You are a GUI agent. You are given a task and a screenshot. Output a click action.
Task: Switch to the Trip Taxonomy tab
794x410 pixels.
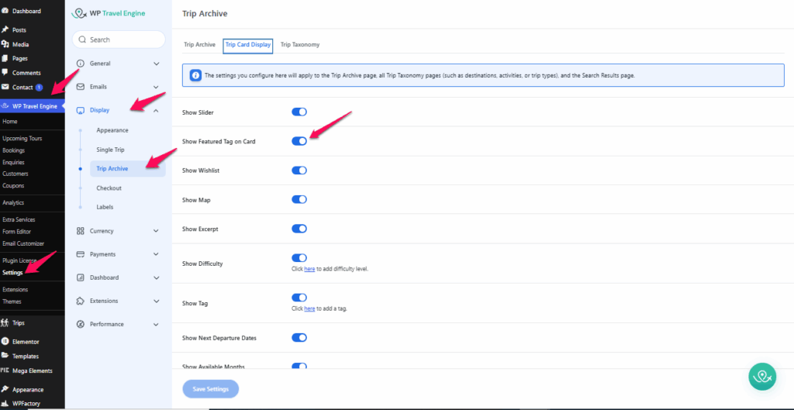tap(300, 45)
